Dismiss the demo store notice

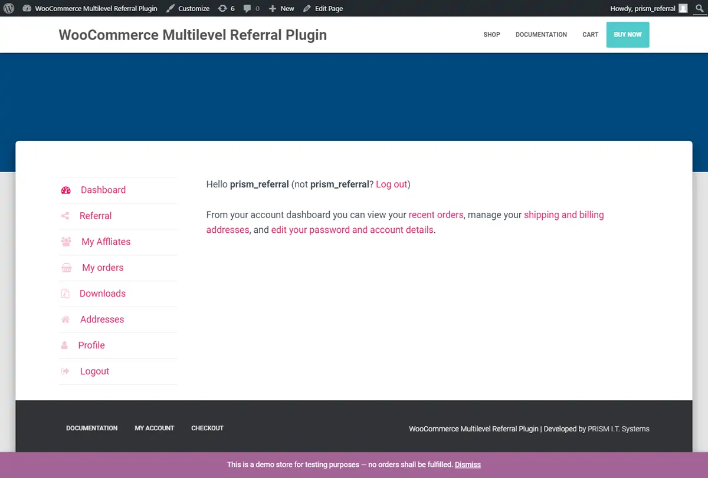[467, 464]
